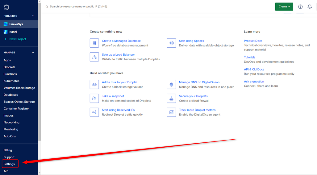This screenshot has width=317, height=175.
Task: Open Add-Ons in the sidebar
Action: [x=10, y=136]
